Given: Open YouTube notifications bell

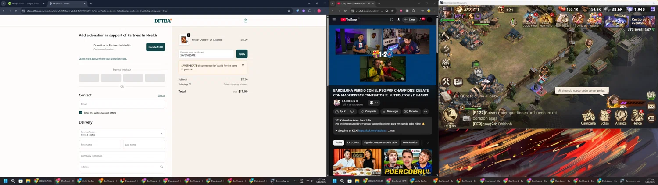Looking at the screenshot, I should (421, 19).
